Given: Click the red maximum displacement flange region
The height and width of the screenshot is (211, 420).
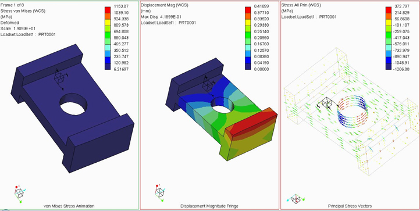Looking at the screenshot, I should click(x=251, y=122).
